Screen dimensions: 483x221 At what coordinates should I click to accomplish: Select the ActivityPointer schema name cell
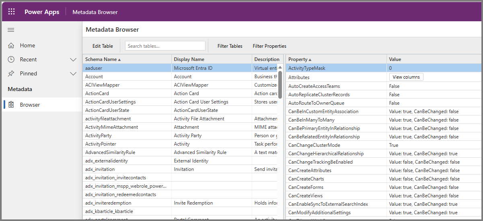pyautogui.click(x=127, y=144)
